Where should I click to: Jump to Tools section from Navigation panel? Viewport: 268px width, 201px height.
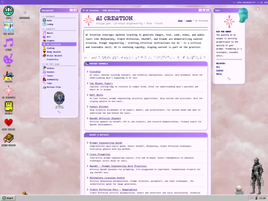pyautogui.click(x=59, y=76)
